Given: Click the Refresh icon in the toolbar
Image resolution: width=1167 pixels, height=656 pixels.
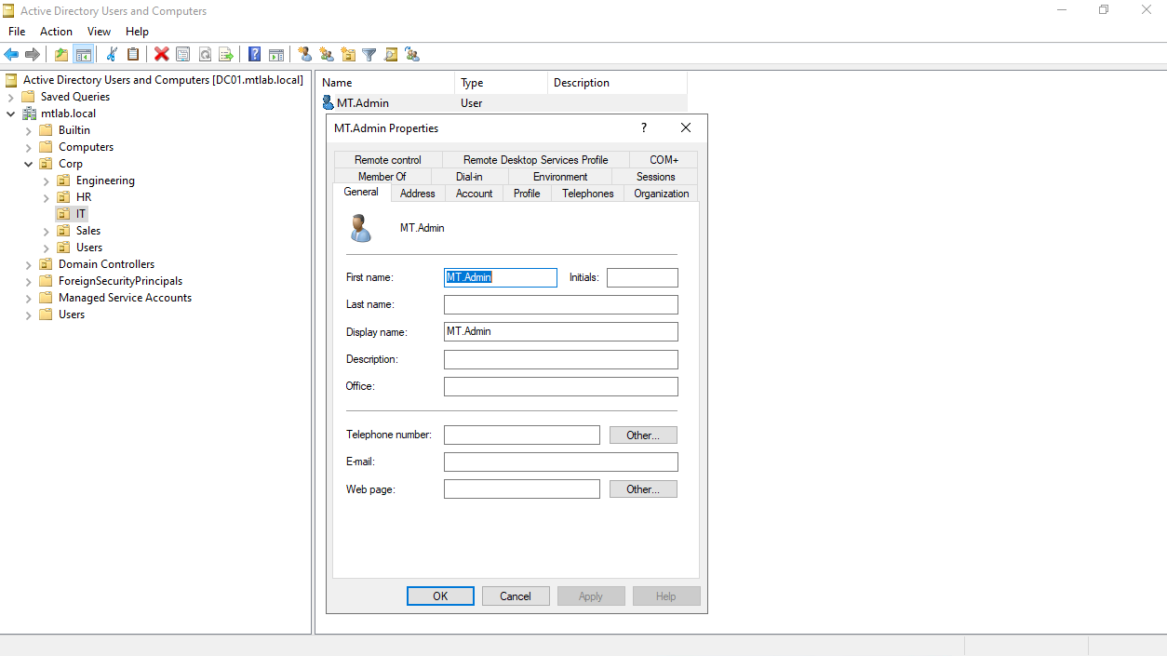Looking at the screenshot, I should pos(205,54).
